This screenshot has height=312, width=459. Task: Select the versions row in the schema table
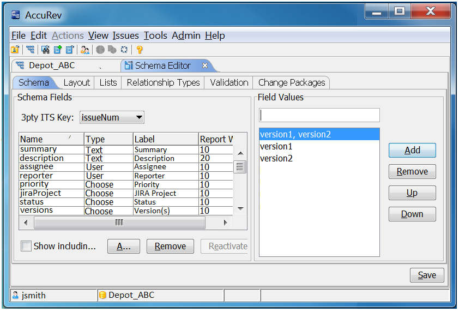click(51, 211)
